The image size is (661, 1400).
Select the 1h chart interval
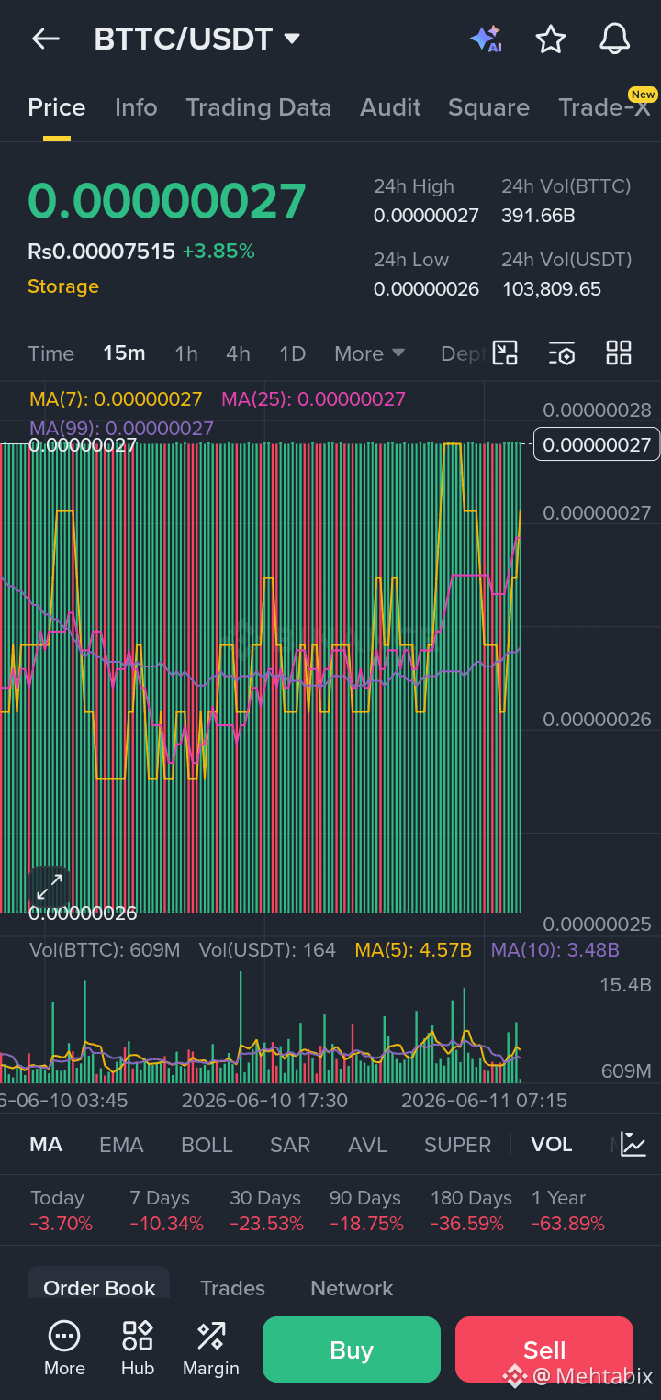click(x=186, y=353)
